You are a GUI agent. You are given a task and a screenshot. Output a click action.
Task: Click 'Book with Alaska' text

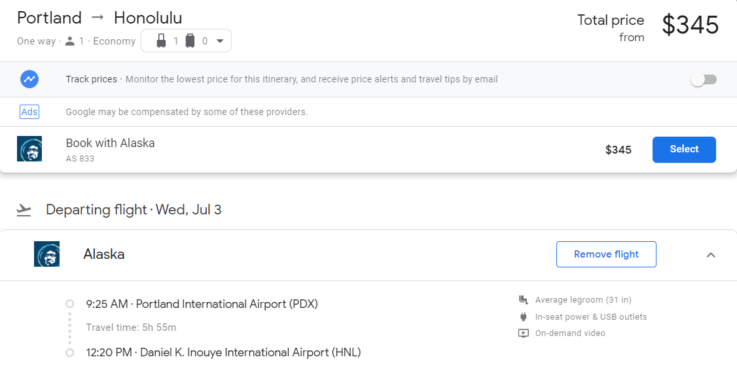click(x=110, y=143)
